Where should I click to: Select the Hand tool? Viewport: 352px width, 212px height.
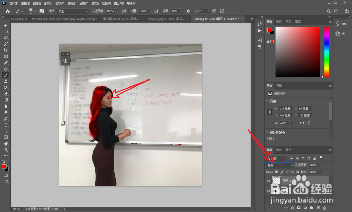pyautogui.click(x=6, y=143)
